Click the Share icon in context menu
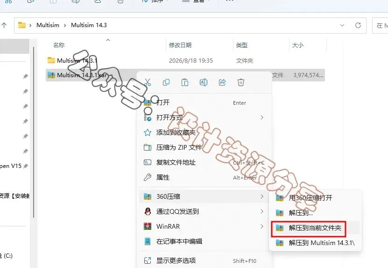The image size is (388, 268). coord(222,82)
